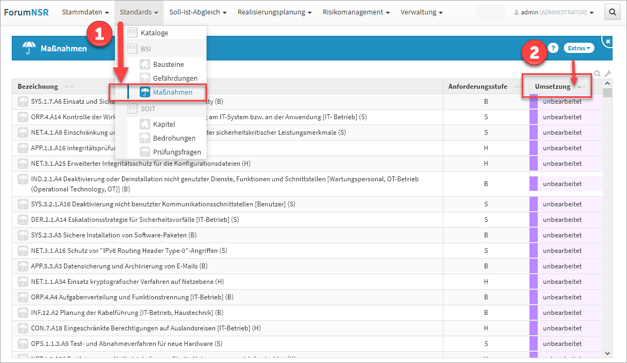
Task: Click the purple status swatch in first row
Action: pos(533,102)
